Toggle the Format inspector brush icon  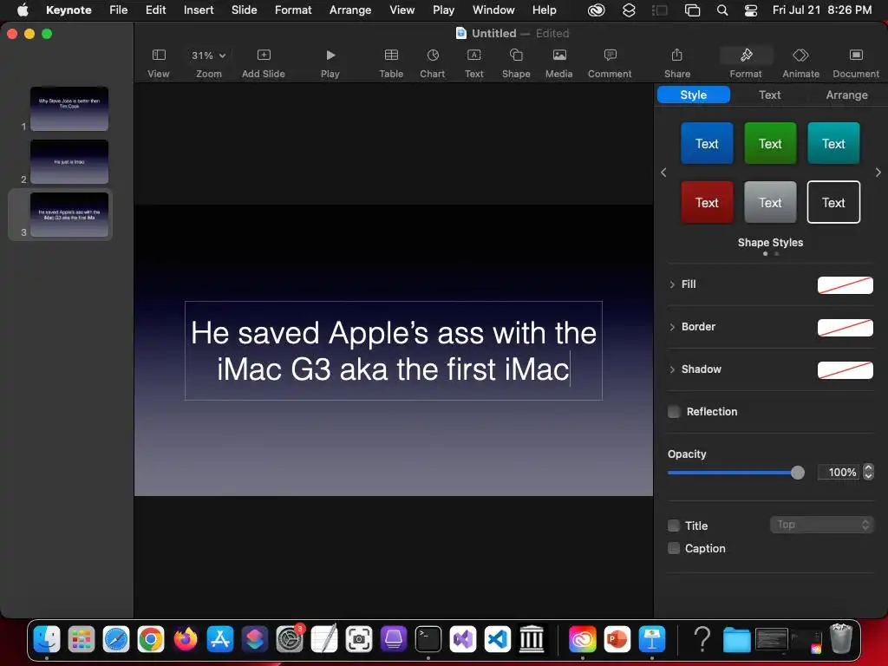[x=746, y=55]
